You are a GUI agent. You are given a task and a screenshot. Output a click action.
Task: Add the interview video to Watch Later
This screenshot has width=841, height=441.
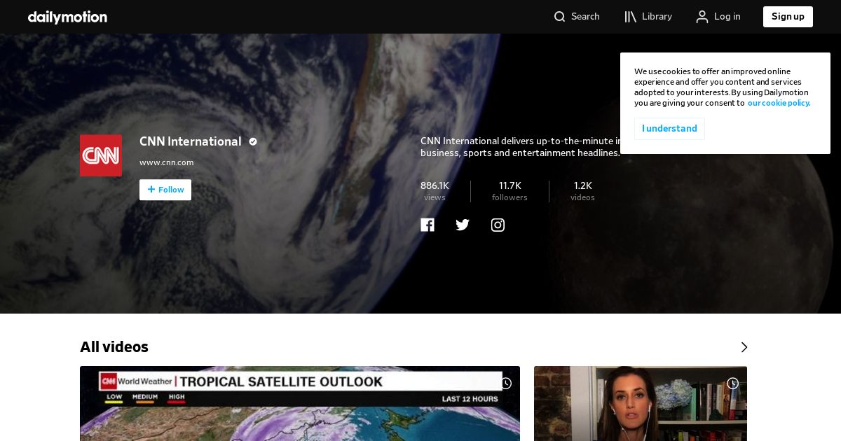coord(733,384)
